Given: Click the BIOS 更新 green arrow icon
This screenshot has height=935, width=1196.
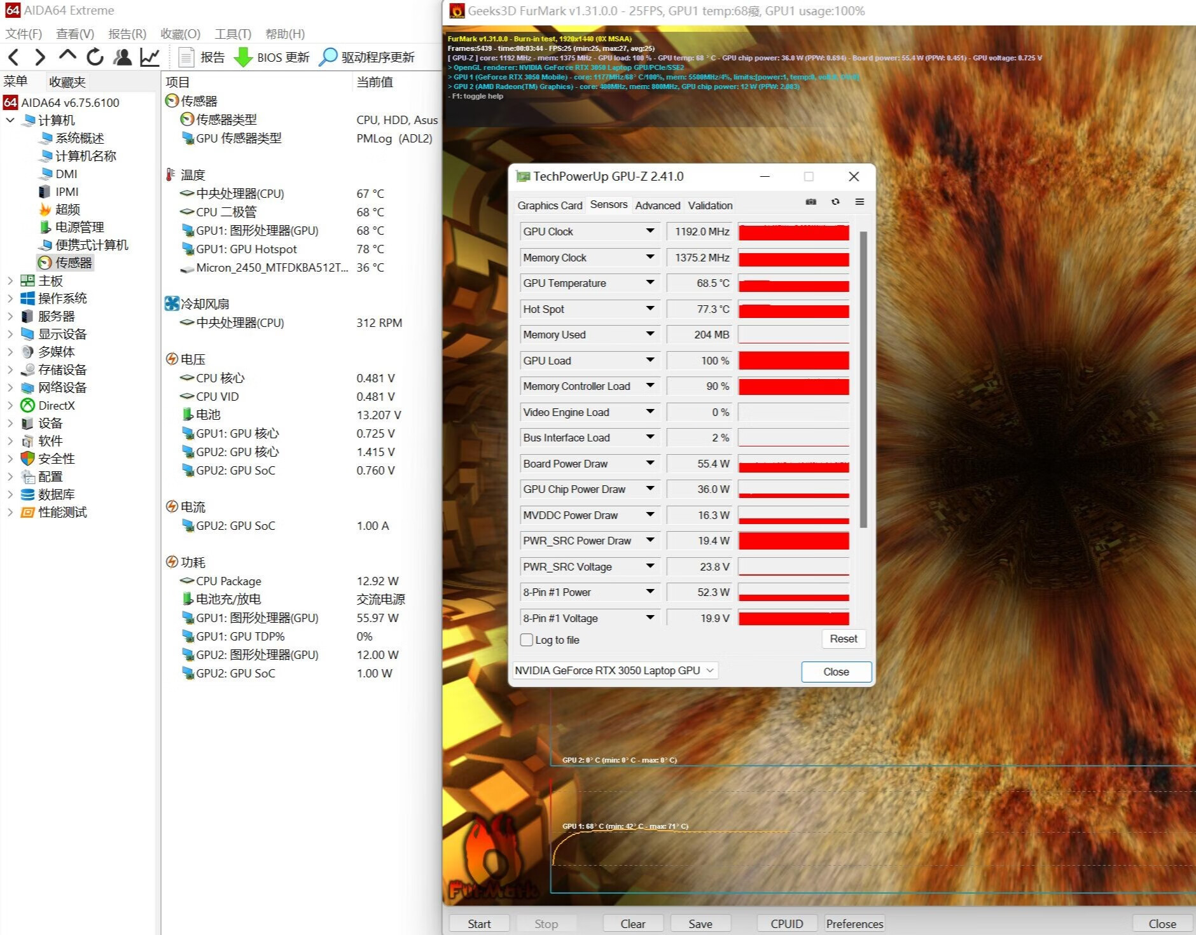Looking at the screenshot, I should [244, 57].
